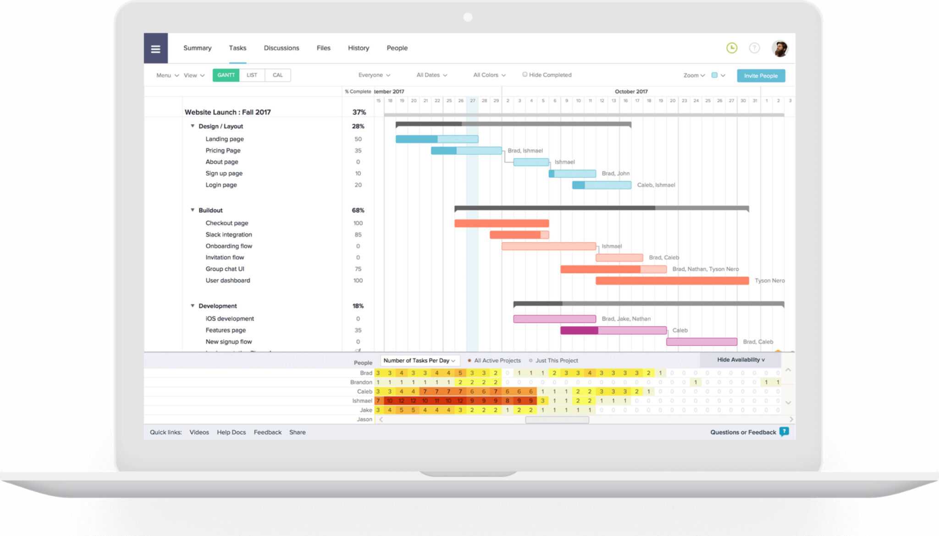Click the Invite People button
This screenshot has width=939, height=536.
[x=762, y=76]
